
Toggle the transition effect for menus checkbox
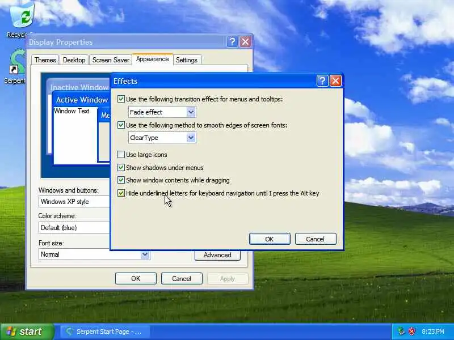(x=121, y=99)
